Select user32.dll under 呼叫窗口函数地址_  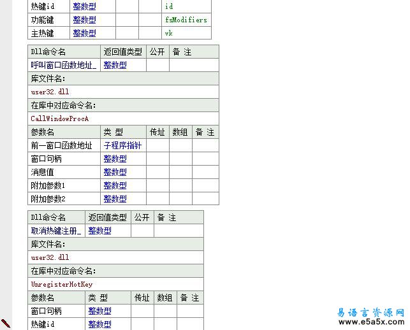click(50, 92)
